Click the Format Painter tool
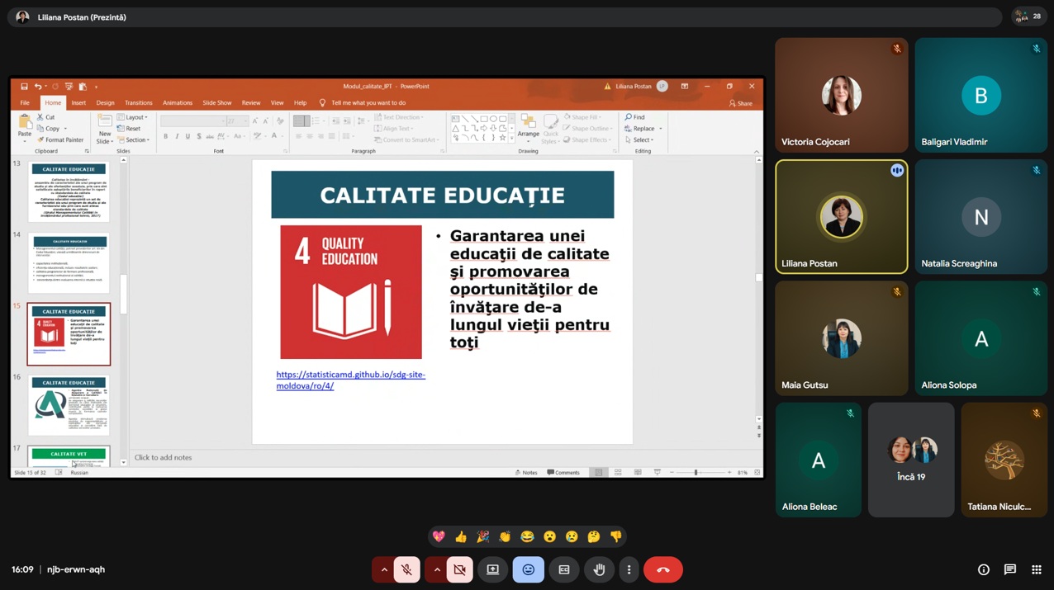 click(x=60, y=140)
